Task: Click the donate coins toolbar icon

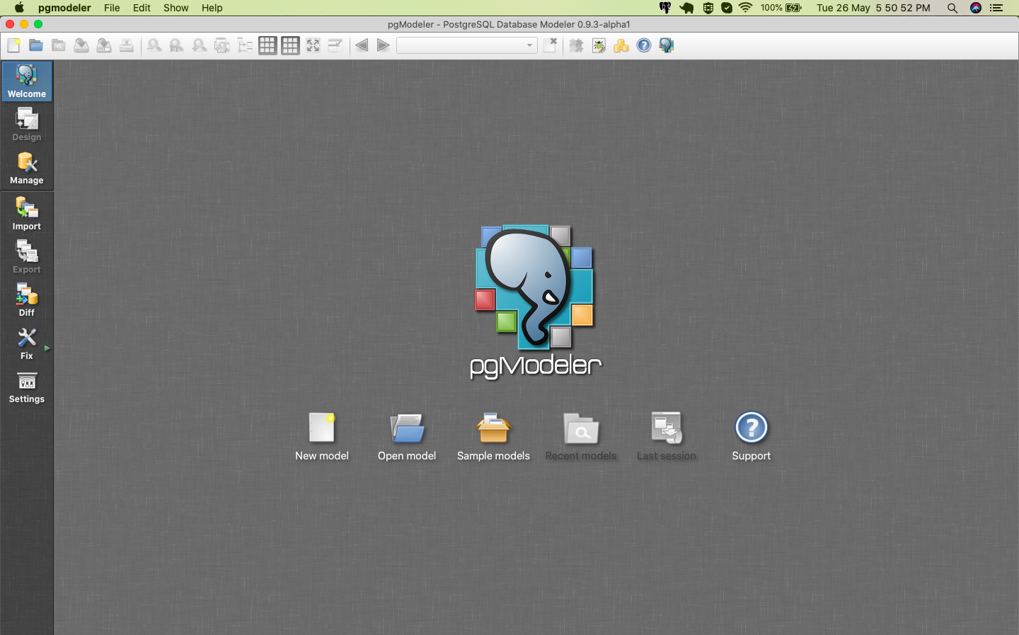Action: click(x=621, y=46)
